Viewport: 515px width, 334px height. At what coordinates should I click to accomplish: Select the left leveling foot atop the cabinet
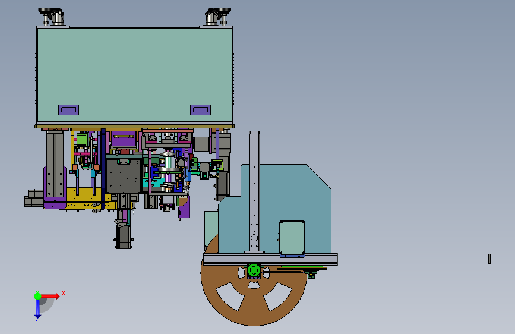coord(52,16)
